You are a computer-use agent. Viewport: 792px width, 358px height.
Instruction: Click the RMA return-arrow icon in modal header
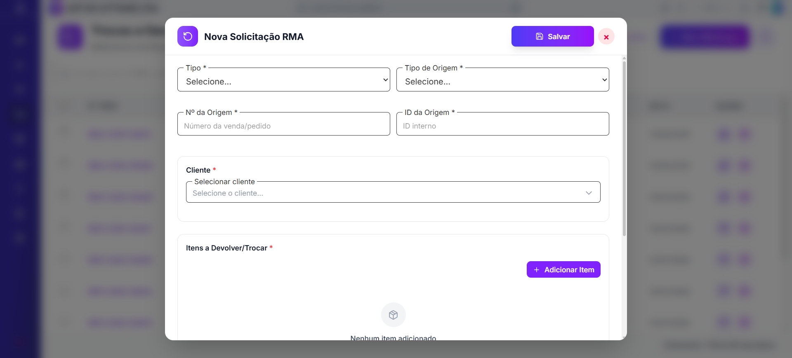click(x=188, y=36)
